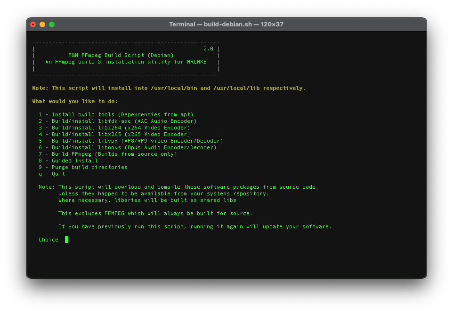Select line '9 - Purge build directories'
Image resolution: width=453 pixels, height=313 pixels.
83,167
